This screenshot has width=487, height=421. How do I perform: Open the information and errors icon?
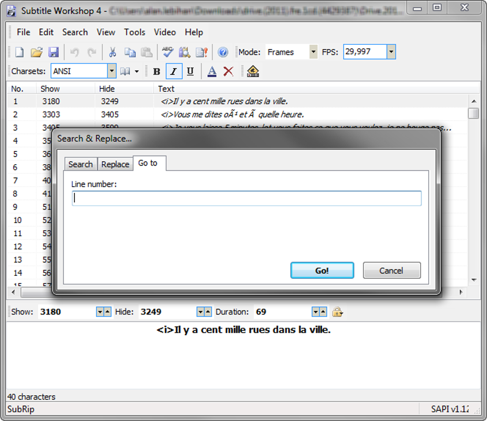coord(202,52)
